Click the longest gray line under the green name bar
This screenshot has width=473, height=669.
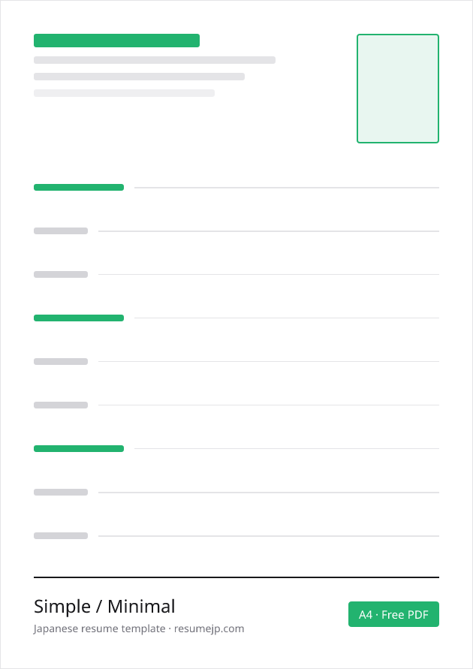pyautogui.click(x=155, y=60)
